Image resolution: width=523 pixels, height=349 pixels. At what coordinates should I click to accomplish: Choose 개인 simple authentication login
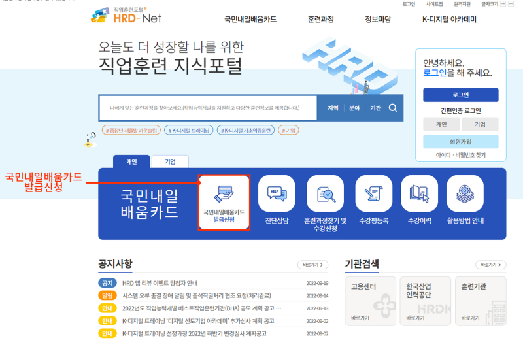[x=442, y=124]
